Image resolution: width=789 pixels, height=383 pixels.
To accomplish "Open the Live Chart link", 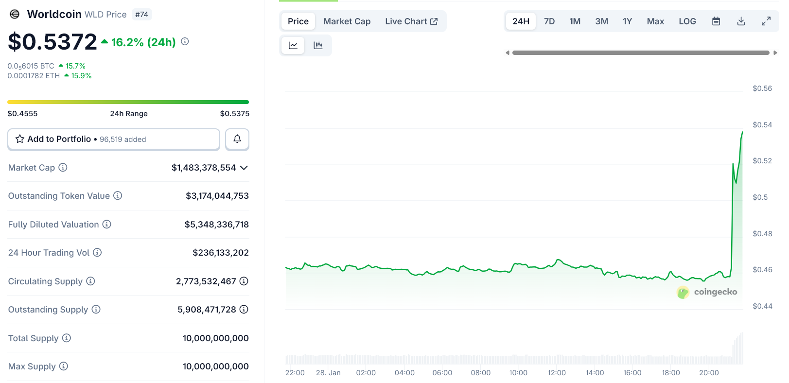I will 411,21.
